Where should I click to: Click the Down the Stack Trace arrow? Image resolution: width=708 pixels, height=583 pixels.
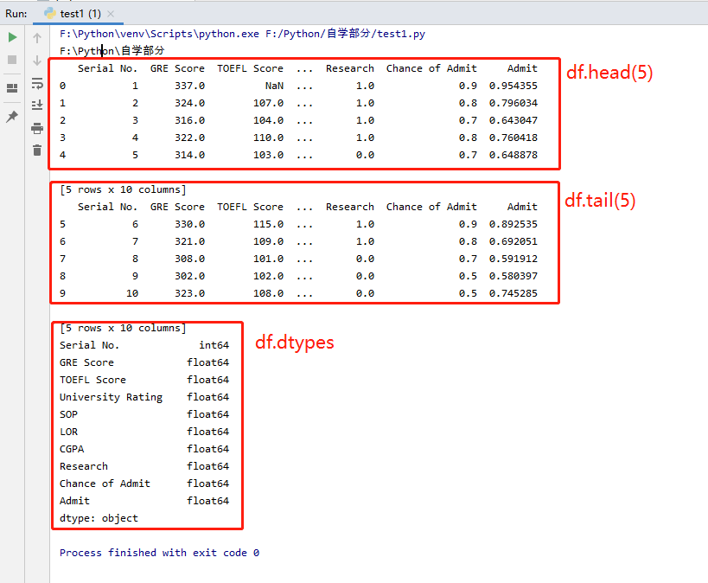click(36, 59)
